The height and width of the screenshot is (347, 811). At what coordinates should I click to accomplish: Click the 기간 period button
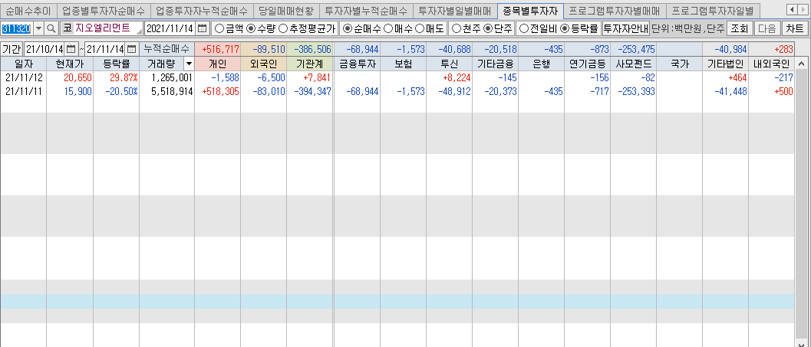pyautogui.click(x=12, y=50)
